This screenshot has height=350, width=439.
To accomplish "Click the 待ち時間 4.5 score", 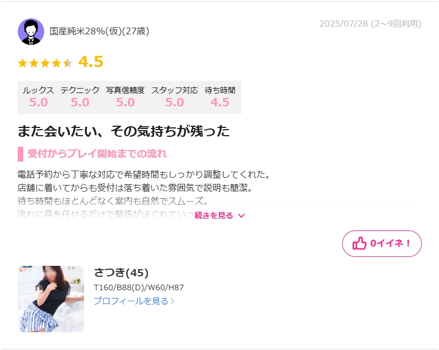I will point(220,102).
